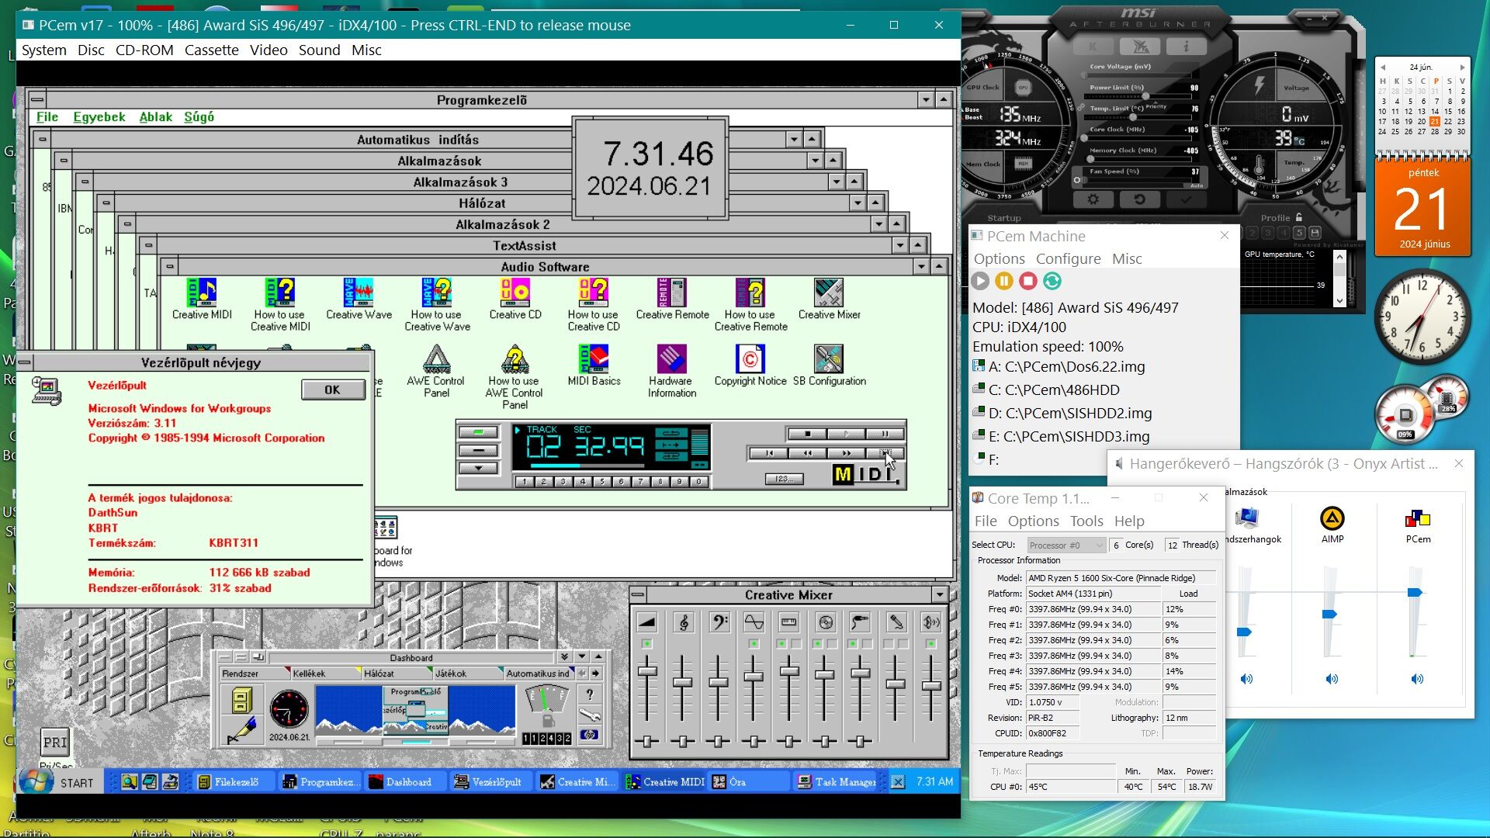
Task: Toggle wave channel checkbox in Creative Mixer
Action: pos(754,644)
